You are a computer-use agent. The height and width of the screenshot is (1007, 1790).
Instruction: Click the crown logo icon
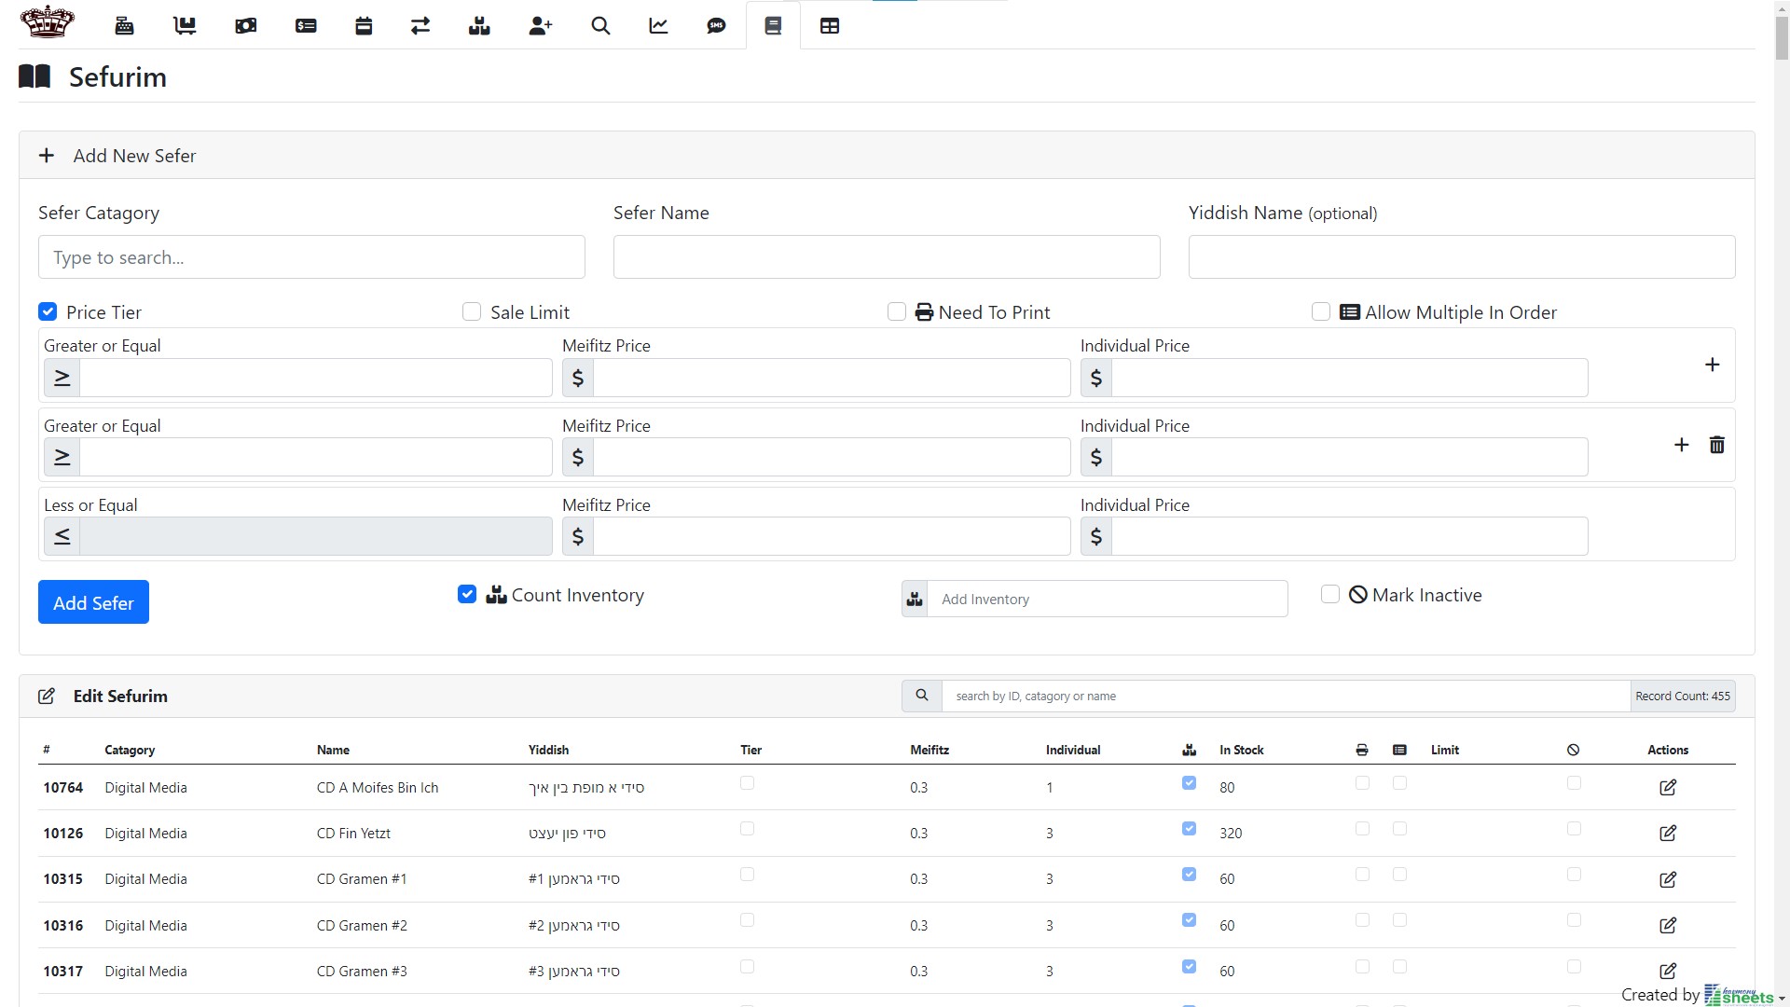[x=47, y=22]
